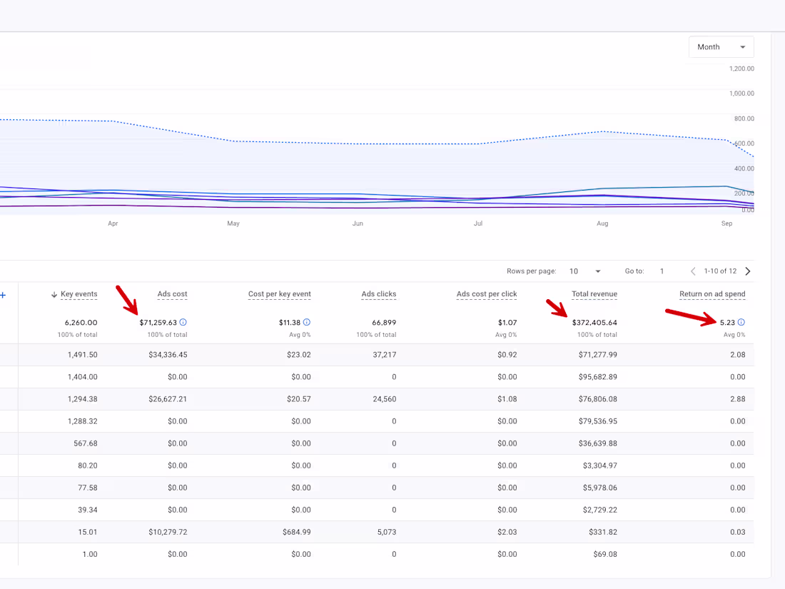The width and height of the screenshot is (785, 589).
Task: Open the Month granularity dropdown
Action: 721,46
